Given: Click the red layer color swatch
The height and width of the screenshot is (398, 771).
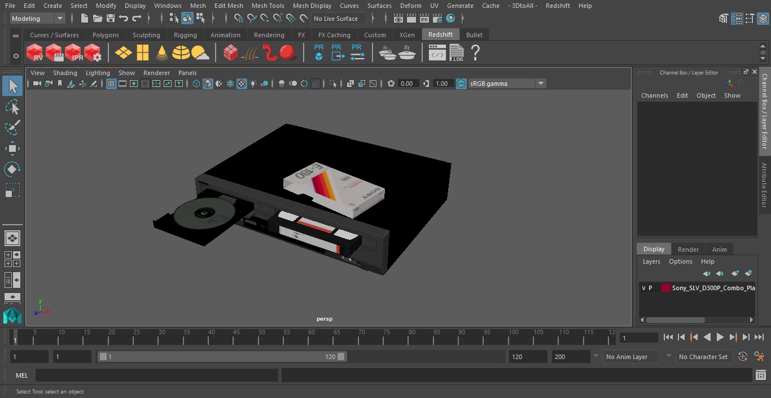Looking at the screenshot, I should [665, 288].
